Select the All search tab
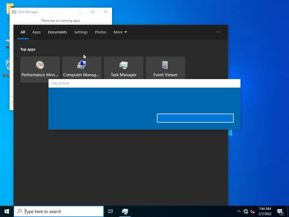The height and width of the screenshot is (217, 289). pos(23,32)
